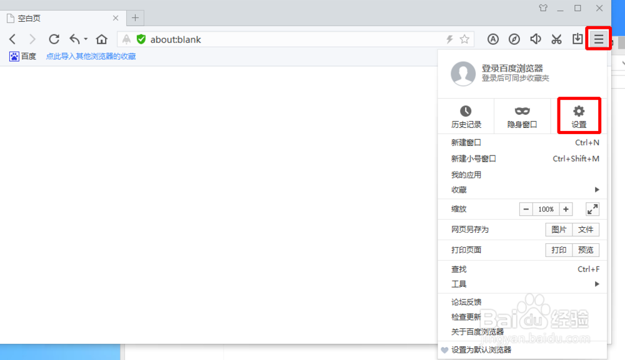
Task: Select 新建小号窗口 menu item
Action: pos(522,158)
